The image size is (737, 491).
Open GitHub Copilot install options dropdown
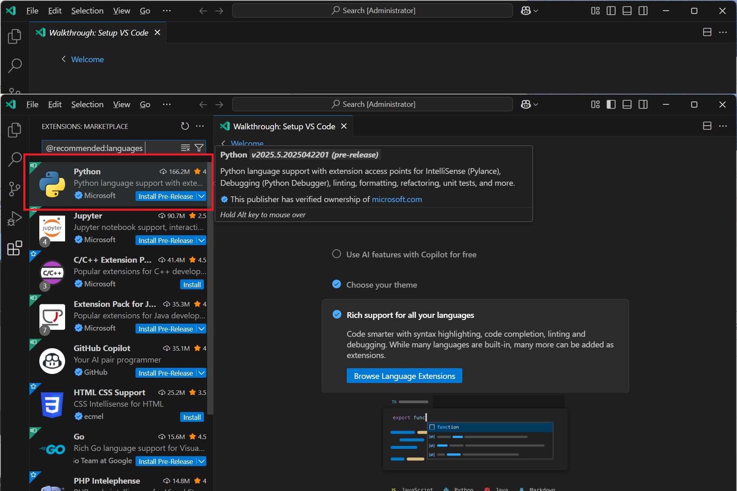[201, 373]
